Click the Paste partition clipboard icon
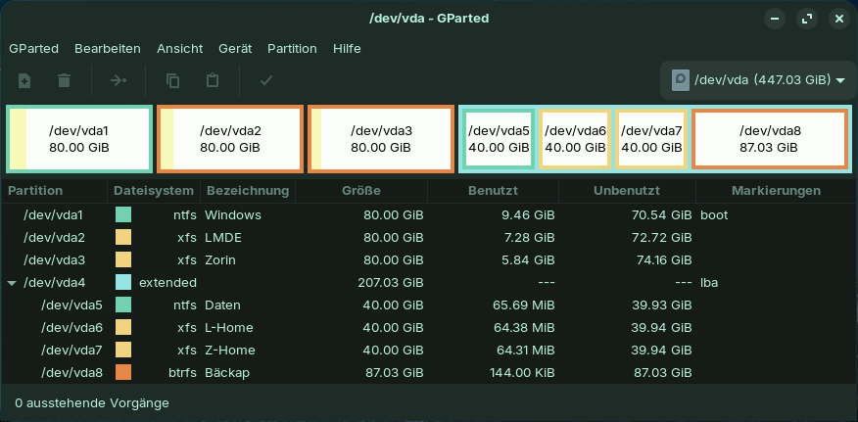The image size is (858, 422). 213,81
